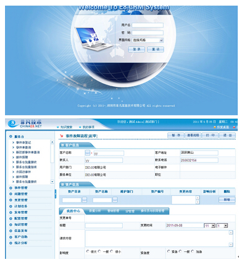Click the 菲凡技术 CHINAE8.NET logo
Screen dimensions: 239x262
(26, 124)
